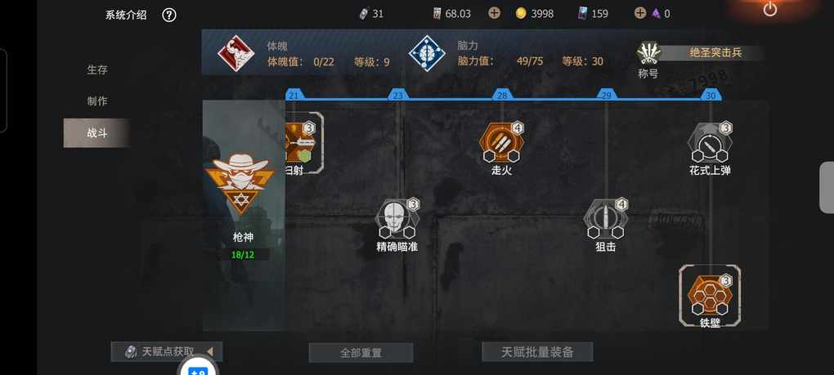The image size is (834, 375).
Task: Select the 铁壁 honeycomb talent icon
Action: (710, 295)
